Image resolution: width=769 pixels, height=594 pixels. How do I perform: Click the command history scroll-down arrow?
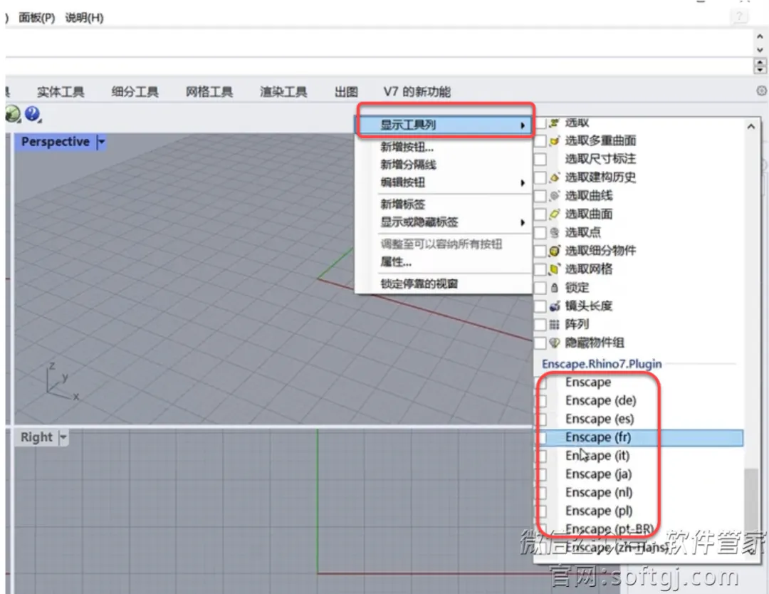coord(760,50)
